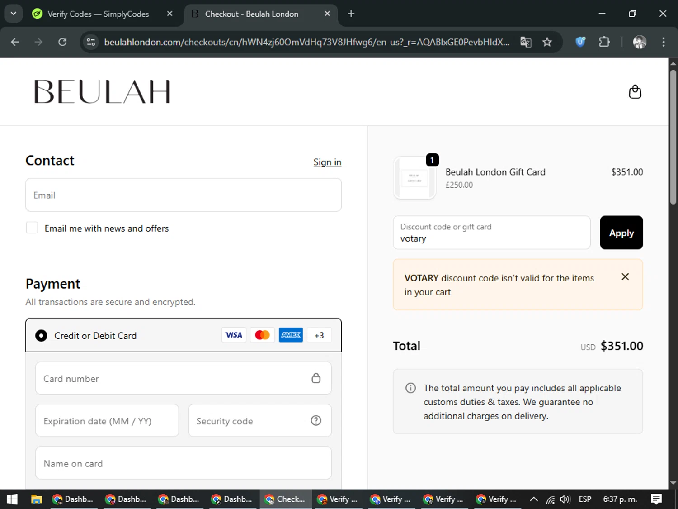Open the tab search dropdown arrow
This screenshot has width=678, height=509.
14,14
